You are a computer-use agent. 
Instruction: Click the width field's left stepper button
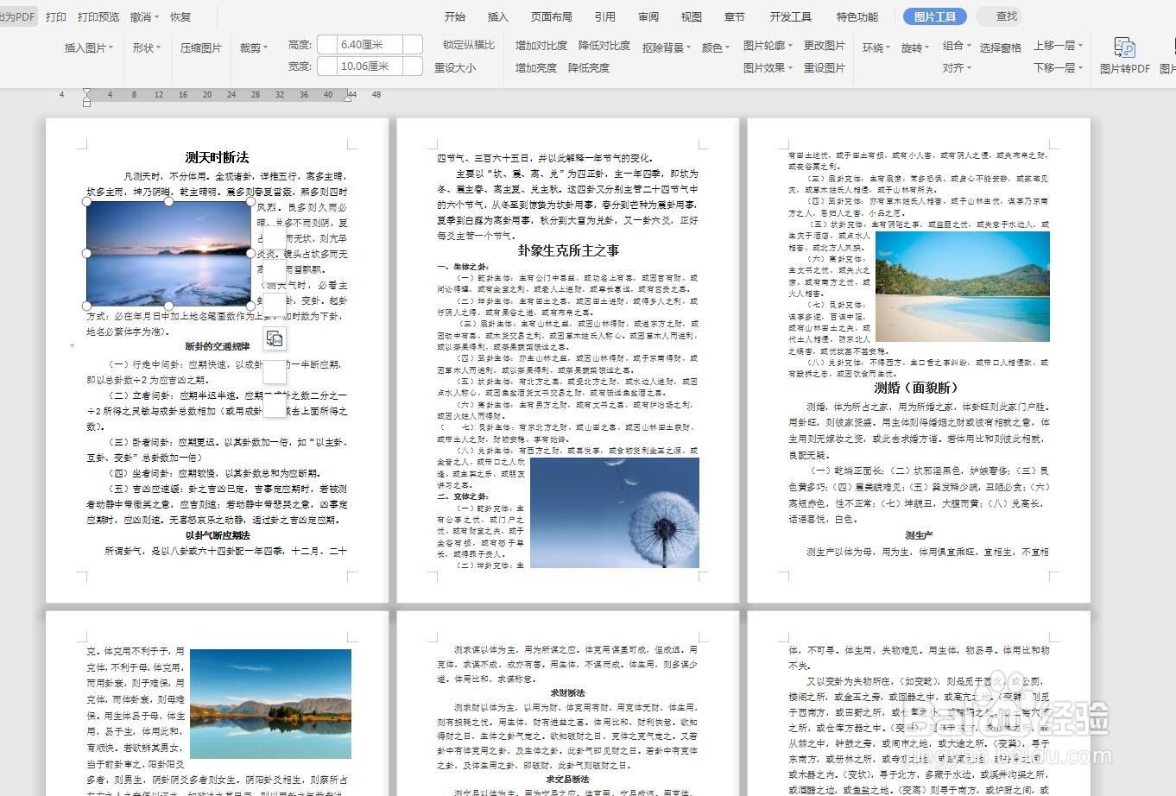pyautogui.click(x=327, y=66)
